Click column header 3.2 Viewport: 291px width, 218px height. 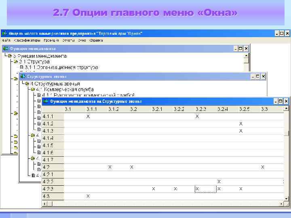133,109
